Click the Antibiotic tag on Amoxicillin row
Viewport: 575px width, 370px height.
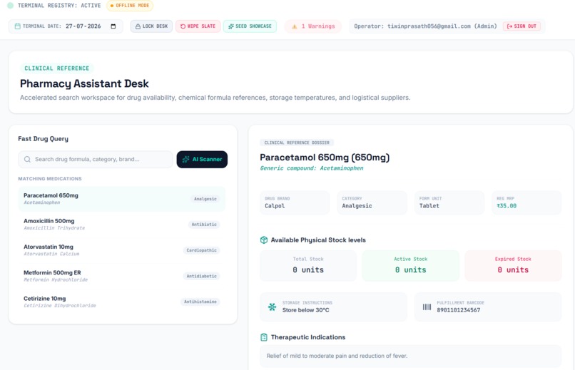pos(204,225)
